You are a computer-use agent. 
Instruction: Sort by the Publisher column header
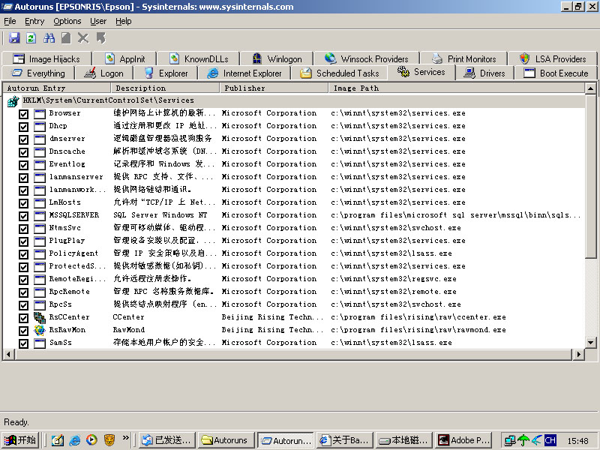tap(274, 88)
